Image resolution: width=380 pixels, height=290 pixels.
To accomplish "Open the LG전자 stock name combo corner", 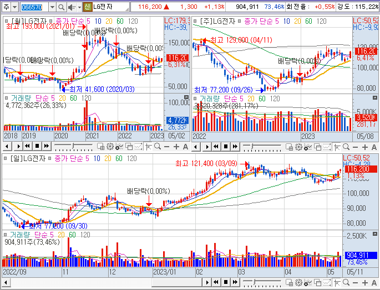I will 127,9.
